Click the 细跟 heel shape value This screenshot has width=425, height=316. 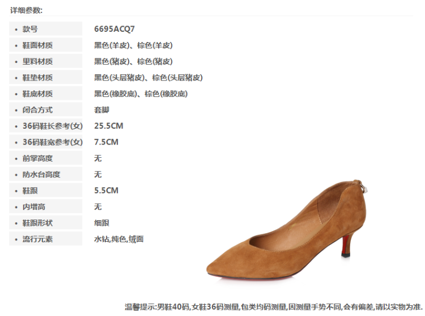[x=101, y=223]
